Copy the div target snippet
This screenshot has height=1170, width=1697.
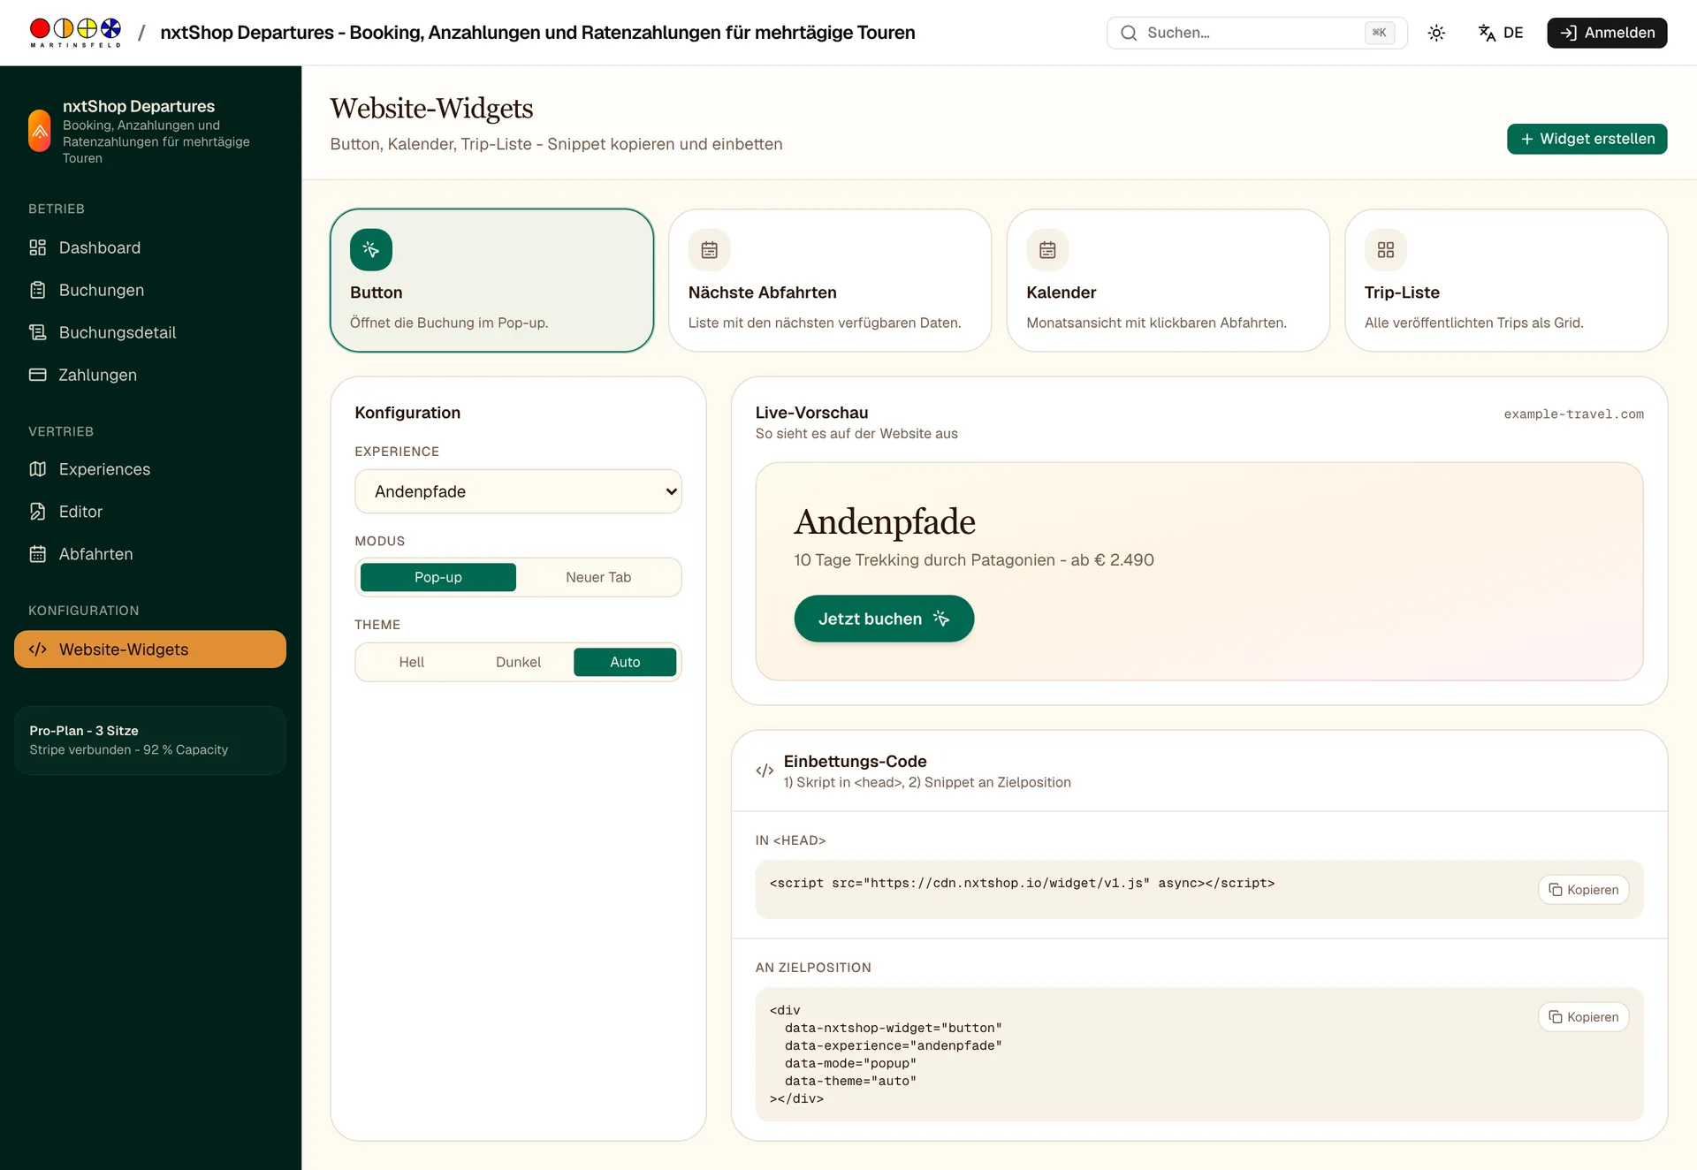1584,1017
